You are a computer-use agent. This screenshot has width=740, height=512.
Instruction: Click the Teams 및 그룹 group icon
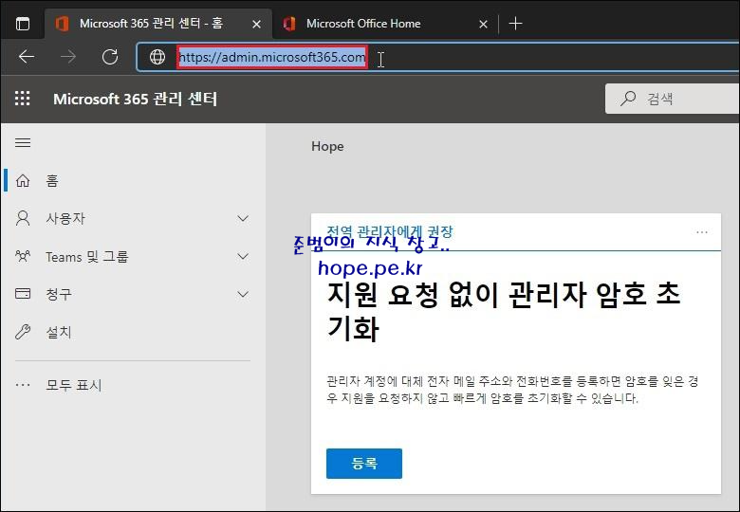tap(23, 256)
